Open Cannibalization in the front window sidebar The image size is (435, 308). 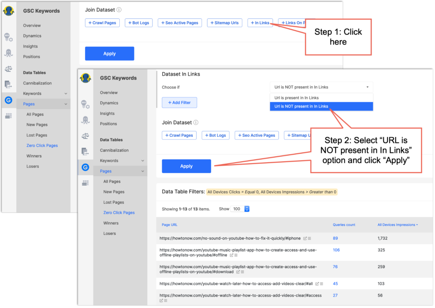114,150
